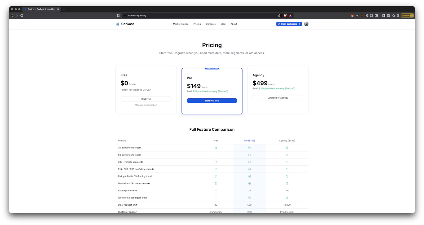Open the command-symbol extension icon
Viewport: 424px width, 225px height.
pos(367,16)
